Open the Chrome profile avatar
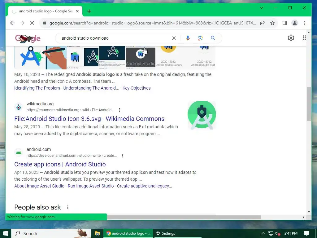Image resolution: width=317 pixels, height=238 pixels. pyautogui.click(x=295, y=23)
